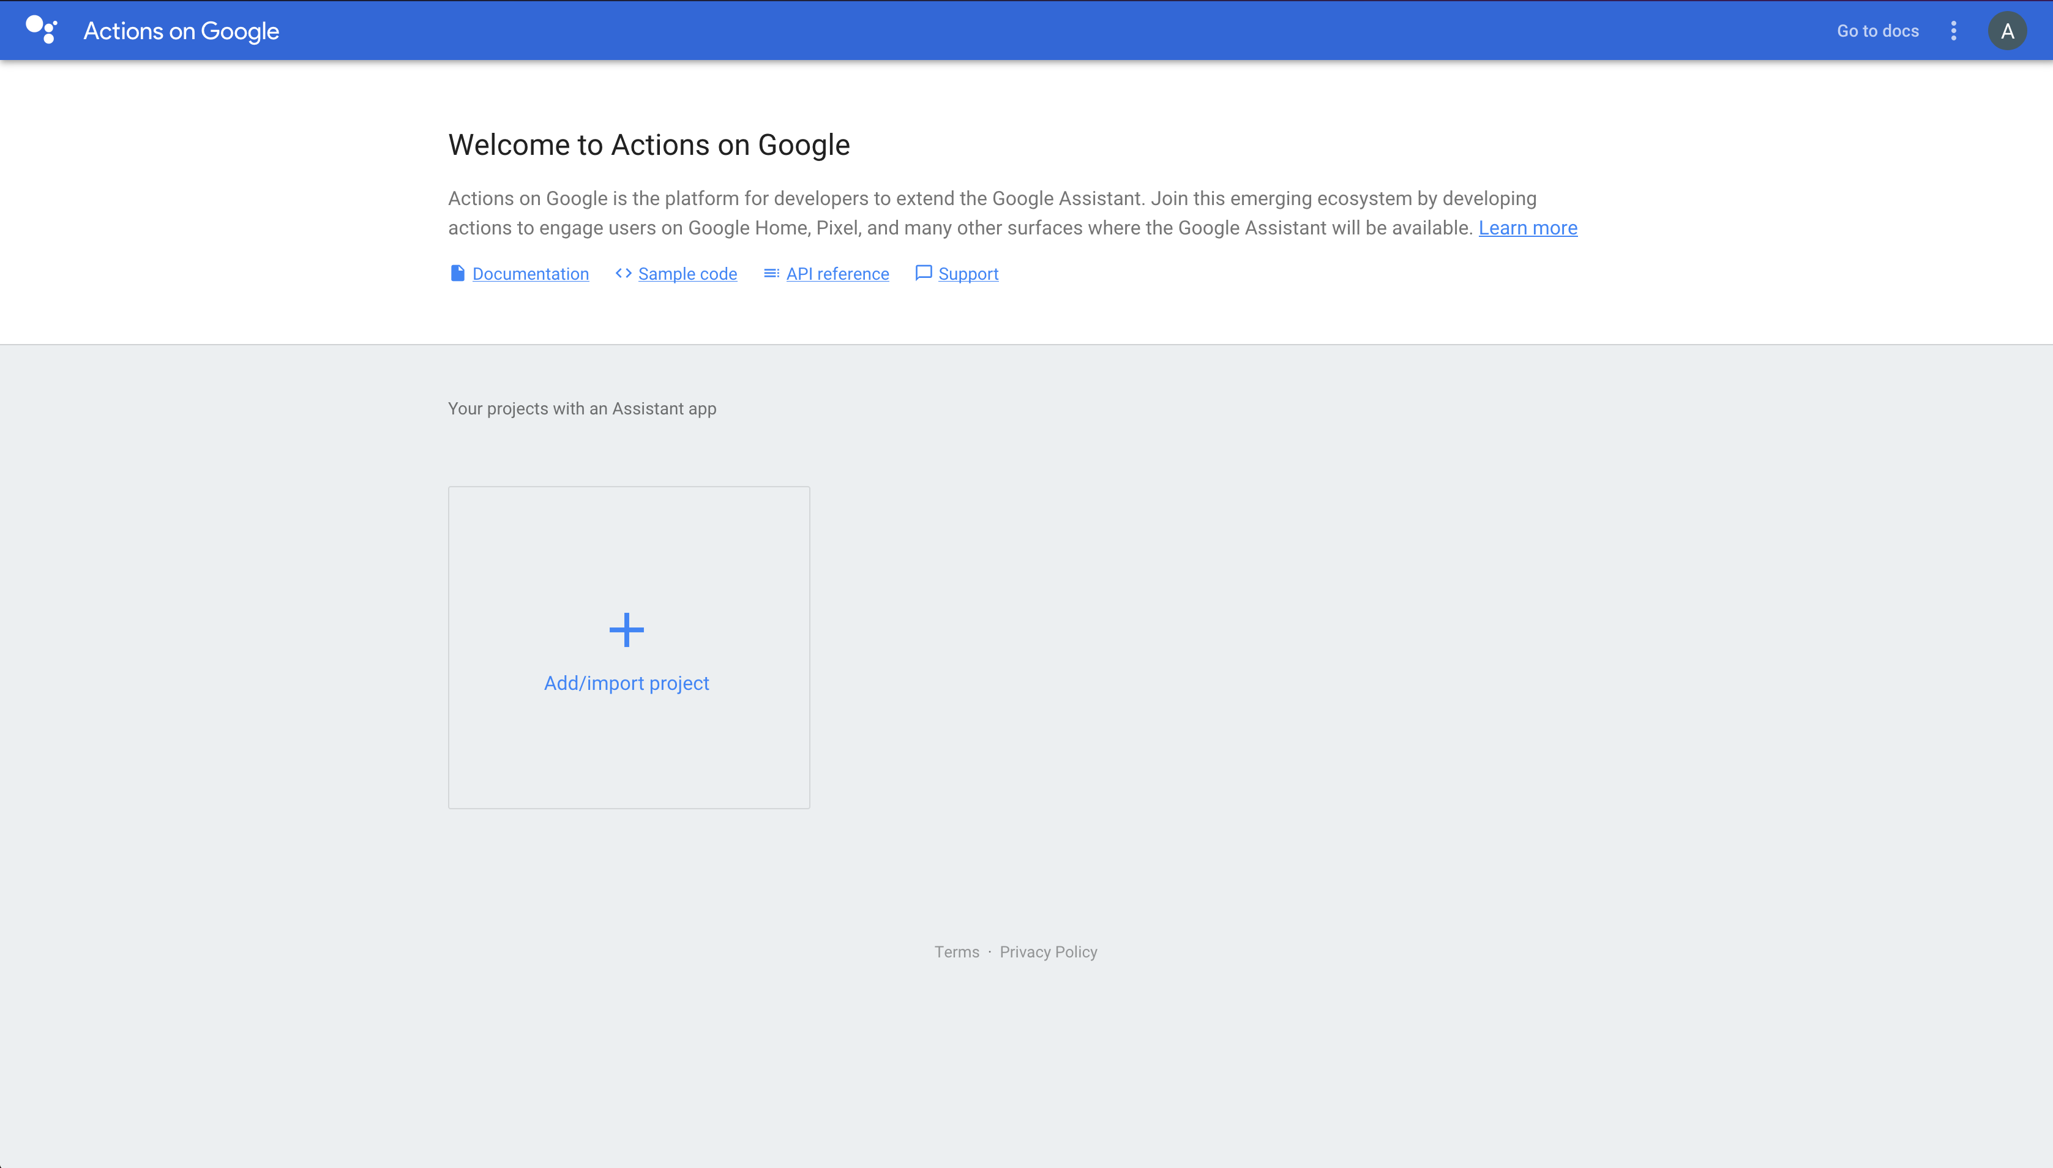Click the blue plus icon
Viewport: 2053px width, 1168px height.
click(x=626, y=630)
